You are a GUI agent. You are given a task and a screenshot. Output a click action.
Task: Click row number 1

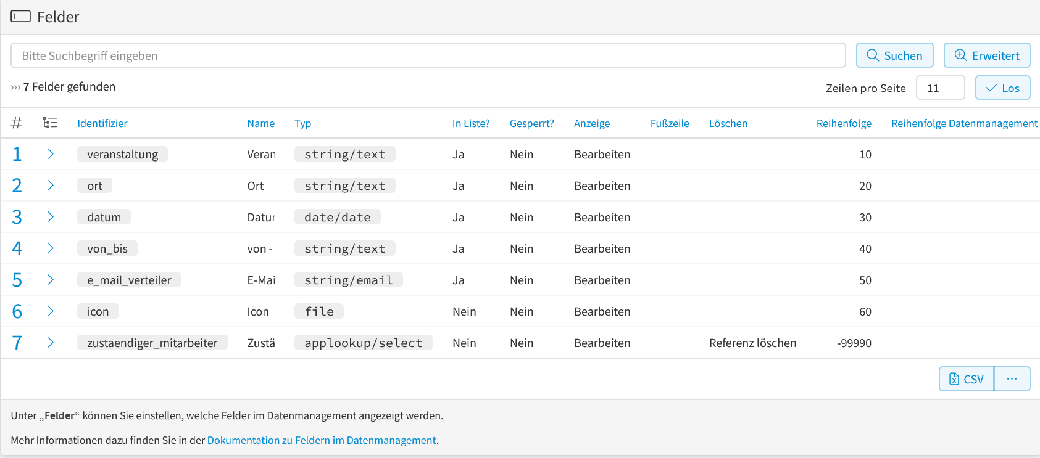17,154
